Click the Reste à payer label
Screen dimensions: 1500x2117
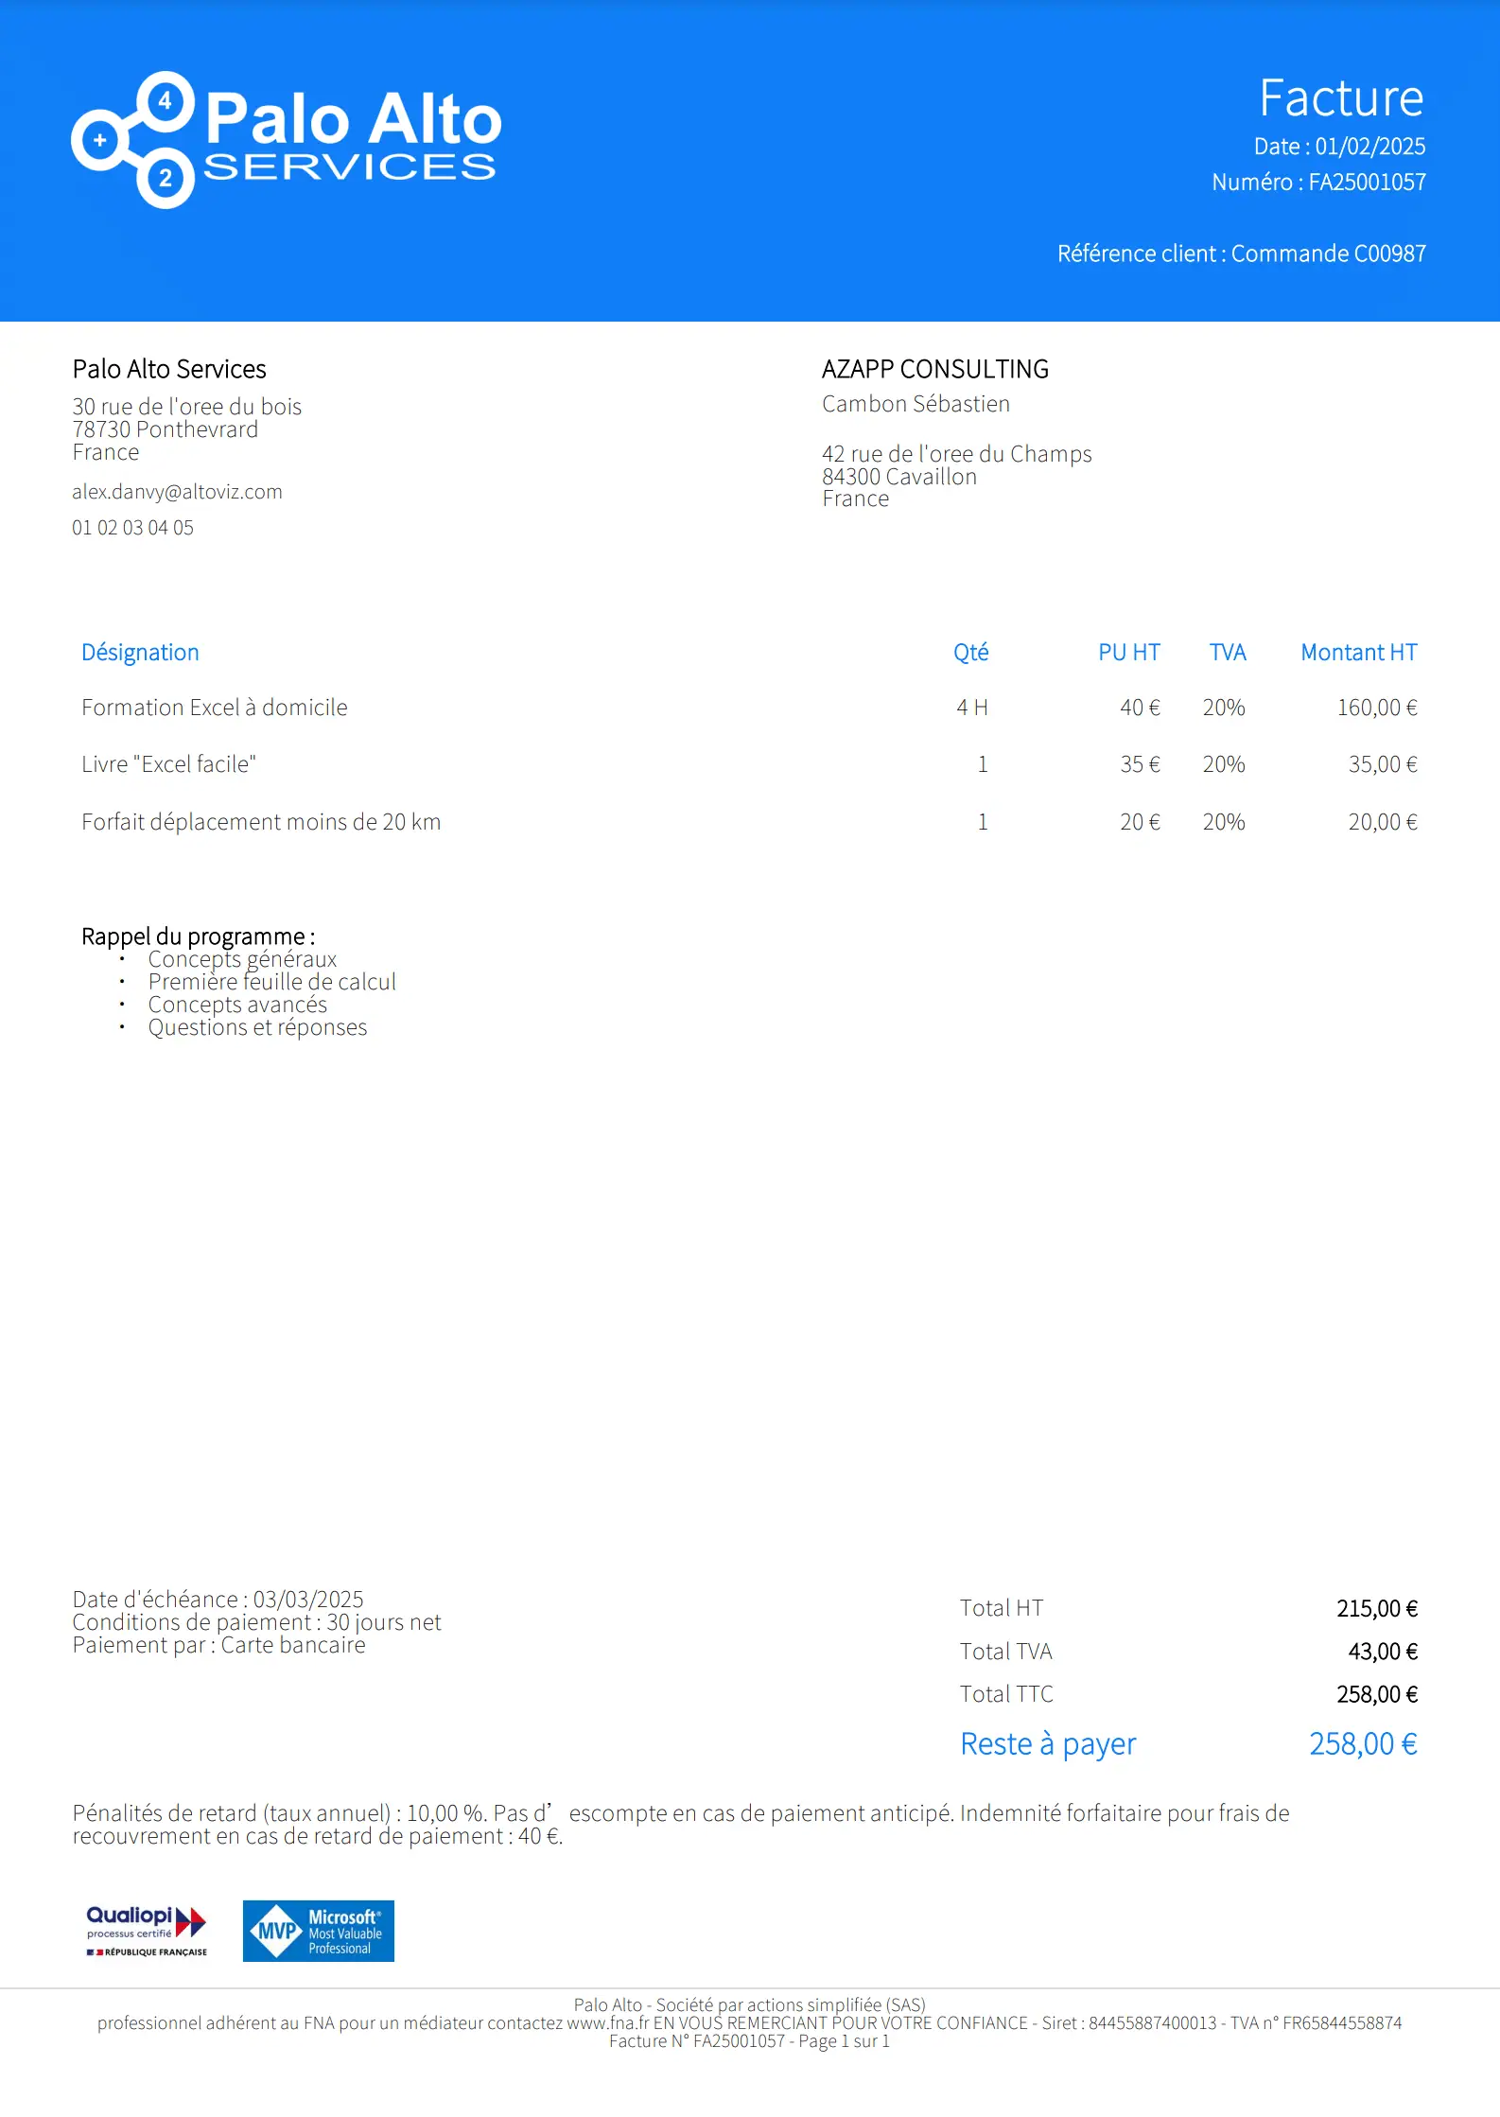pos(1048,1743)
